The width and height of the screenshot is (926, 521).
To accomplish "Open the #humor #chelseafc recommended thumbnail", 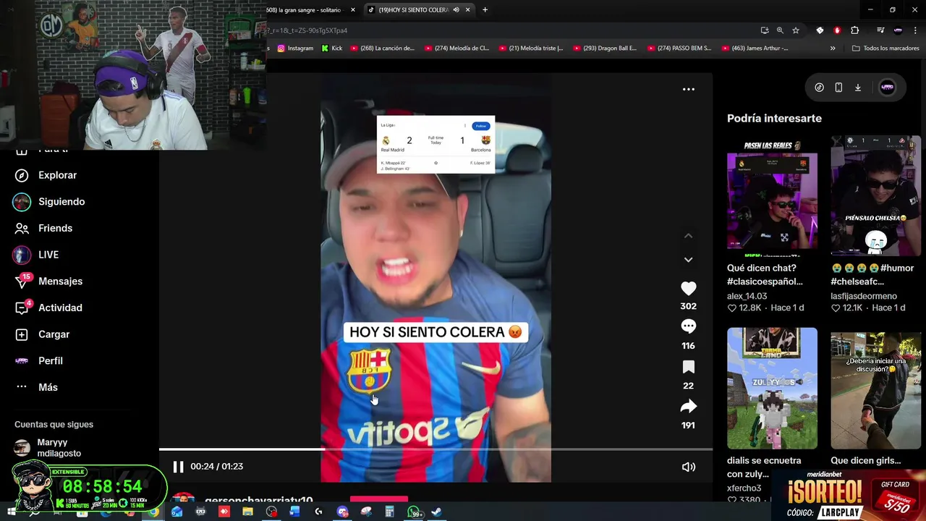I will tap(875, 196).
